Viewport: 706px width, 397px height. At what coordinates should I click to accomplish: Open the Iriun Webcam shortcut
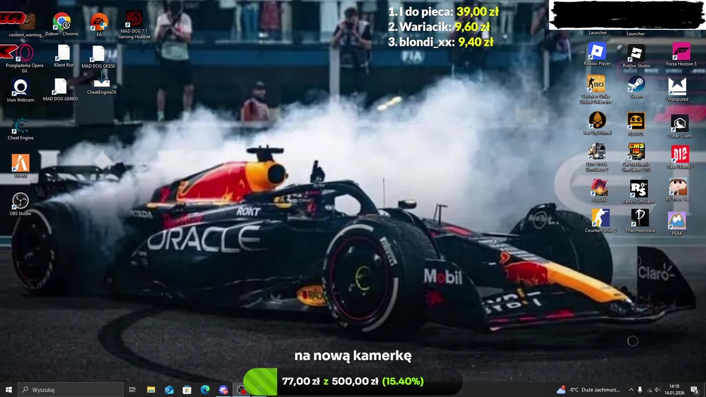[20, 91]
